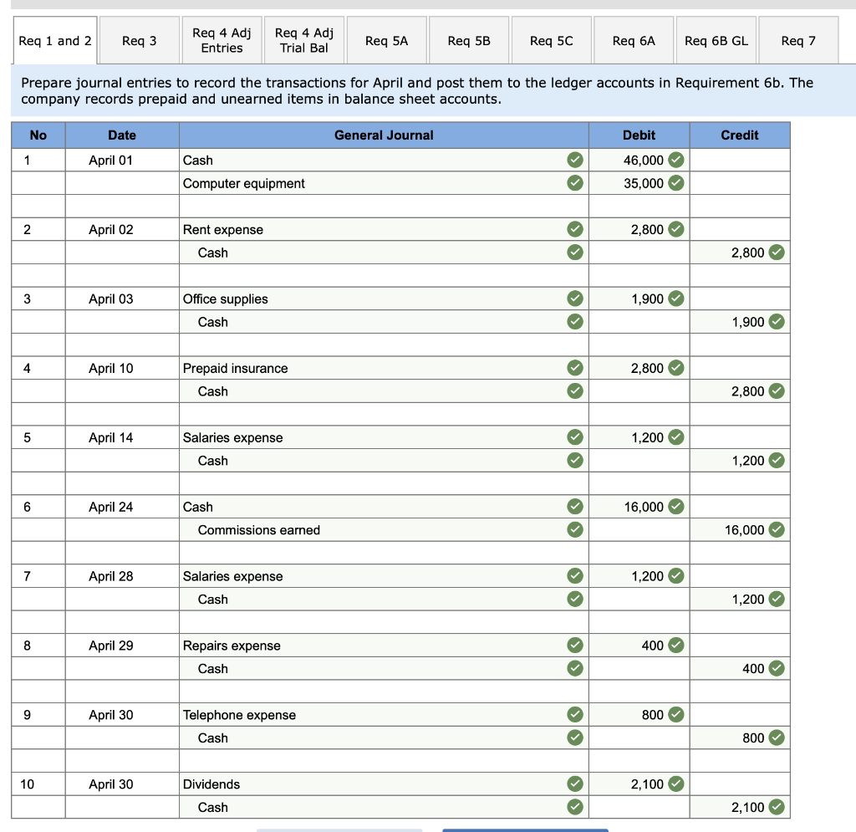The image size is (856, 832).
Task: Click the April 10 date cell
Action: 122,368
